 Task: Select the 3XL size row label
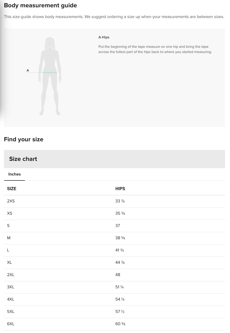point(10,287)
